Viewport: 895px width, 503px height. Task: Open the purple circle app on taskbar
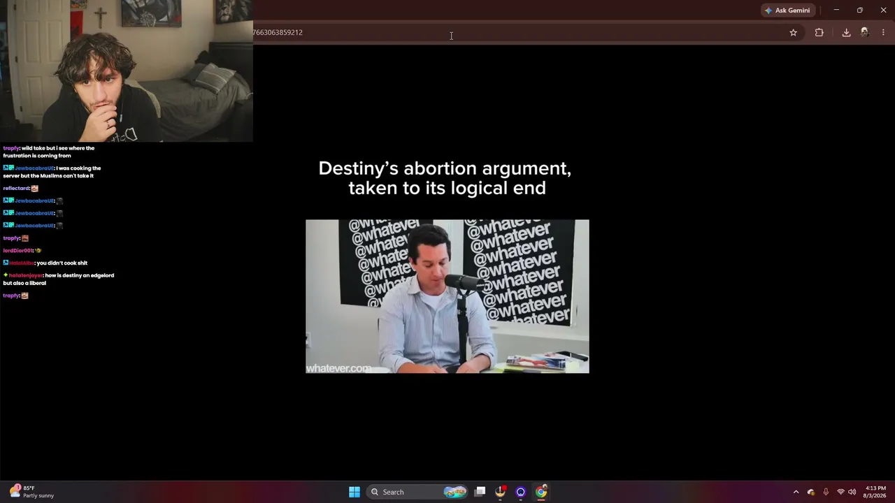521,492
